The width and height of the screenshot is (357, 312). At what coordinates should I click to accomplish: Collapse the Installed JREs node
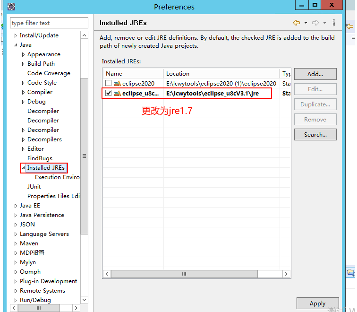23,168
